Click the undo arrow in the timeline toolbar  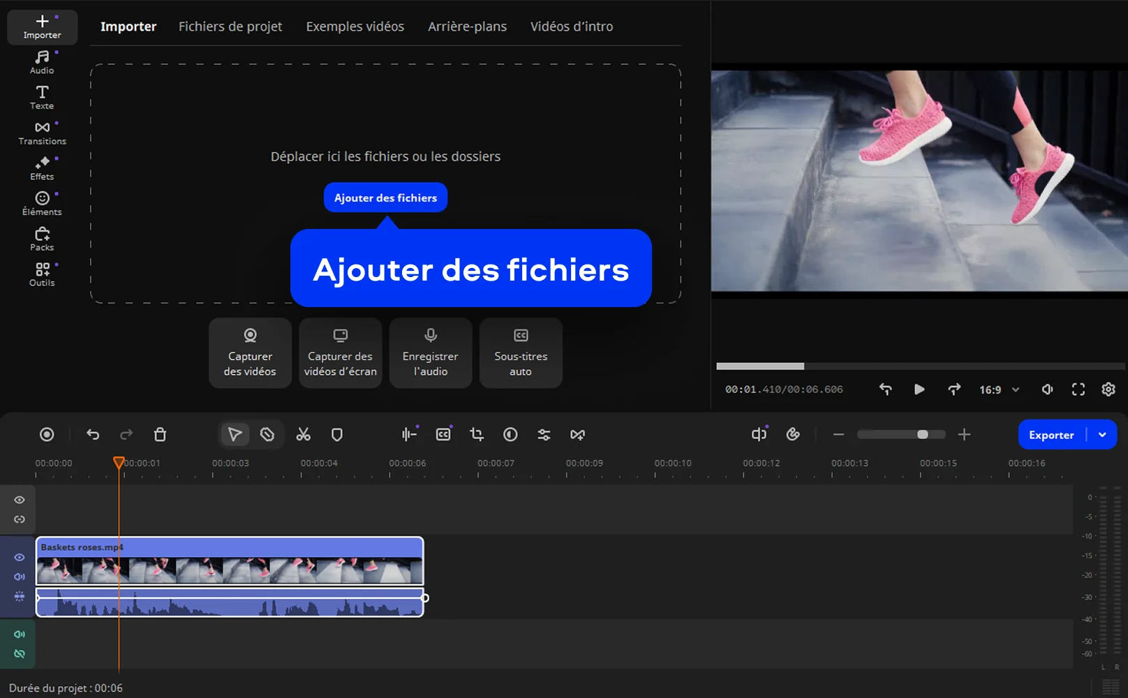[x=93, y=435]
